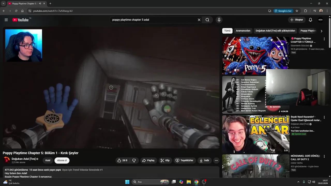
Task: Subscribe with Abone ol button
Action: pos(62,160)
